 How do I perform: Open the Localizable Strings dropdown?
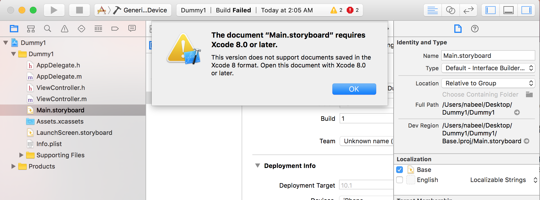(504, 180)
